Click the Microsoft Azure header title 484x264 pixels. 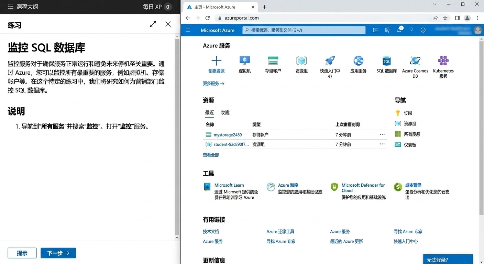tap(218, 30)
